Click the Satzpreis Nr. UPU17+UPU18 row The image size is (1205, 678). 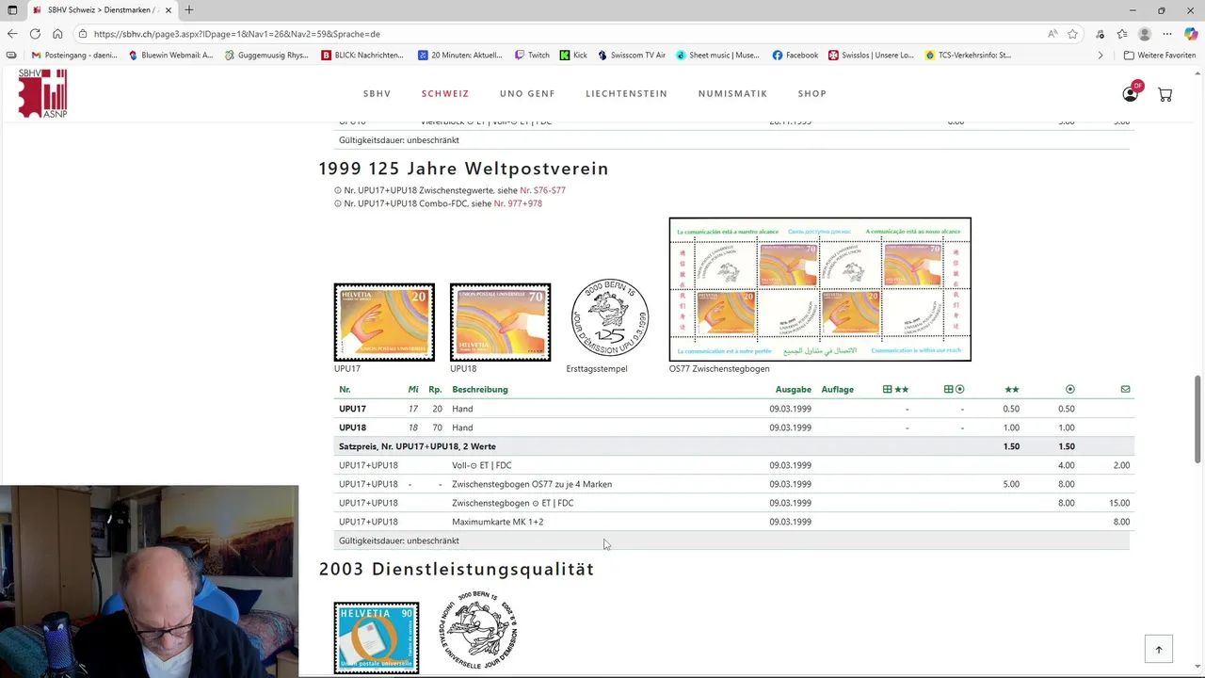734,446
